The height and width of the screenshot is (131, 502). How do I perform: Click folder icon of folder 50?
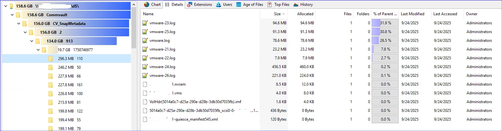(50, 67)
